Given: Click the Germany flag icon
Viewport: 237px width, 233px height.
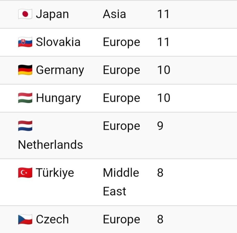Looking at the screenshot, I should (25, 70).
